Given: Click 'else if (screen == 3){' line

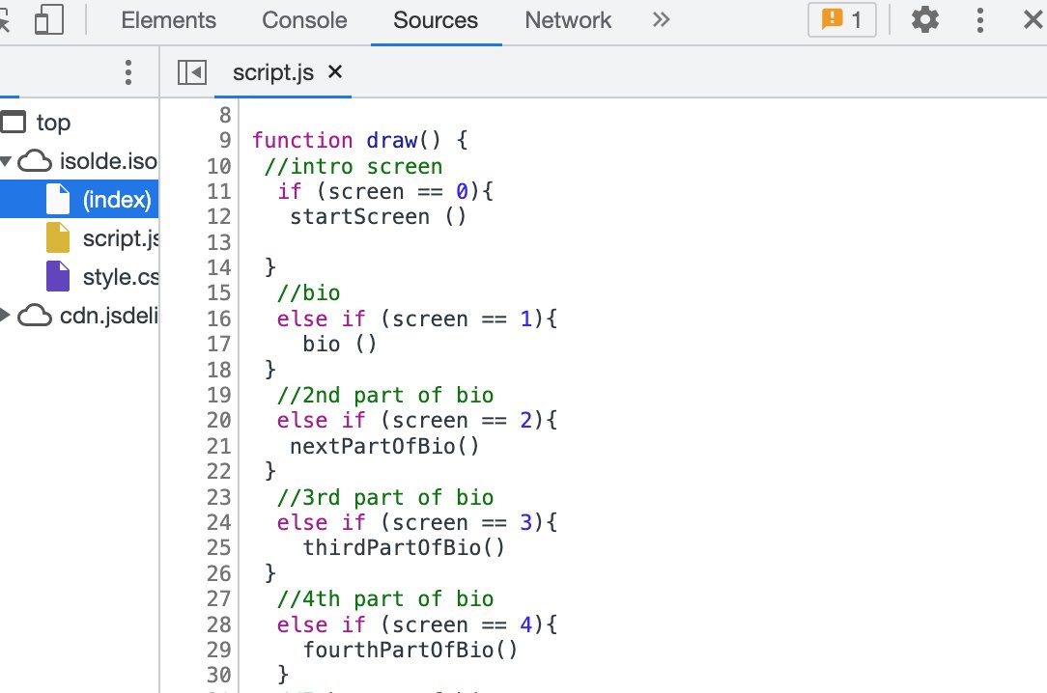Looking at the screenshot, I should (417, 522).
